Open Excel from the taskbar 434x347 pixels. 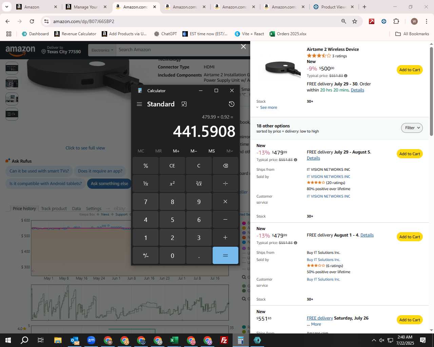pos(174,340)
